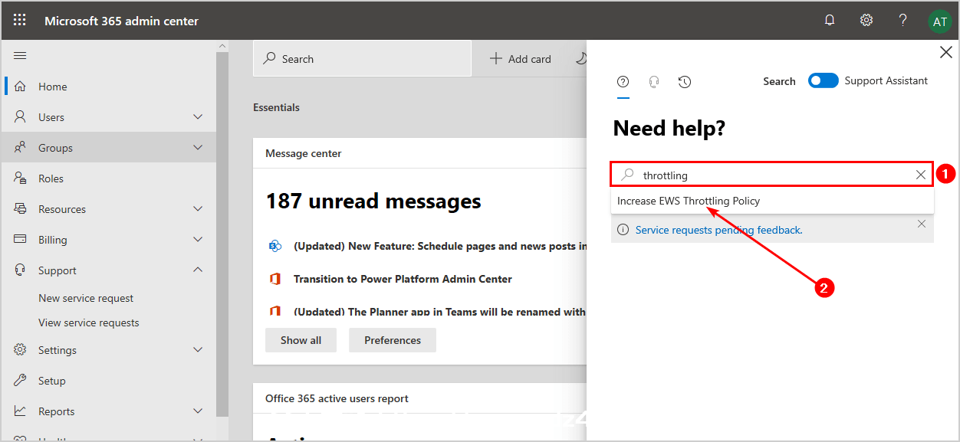Screen dimensions: 960x442
Task: Click the SharePoint icon beside New Feature message
Action: point(275,246)
